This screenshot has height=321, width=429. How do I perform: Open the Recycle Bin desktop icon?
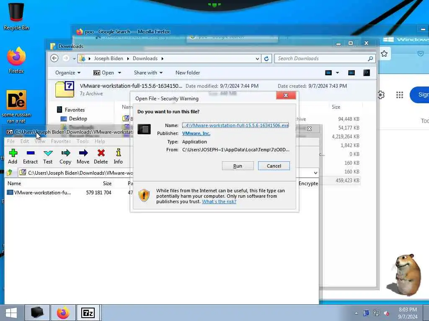pos(16,16)
